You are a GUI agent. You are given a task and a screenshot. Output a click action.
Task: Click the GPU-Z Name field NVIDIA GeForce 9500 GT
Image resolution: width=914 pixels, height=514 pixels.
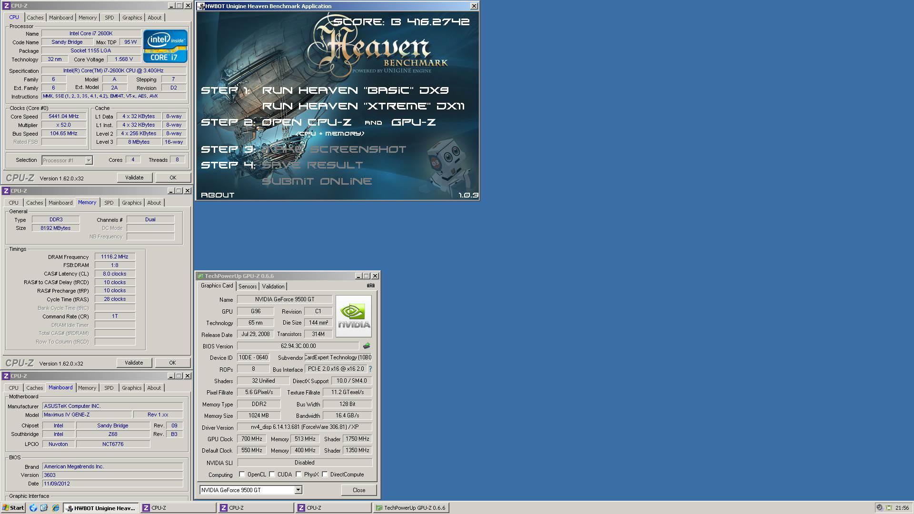[x=285, y=299]
